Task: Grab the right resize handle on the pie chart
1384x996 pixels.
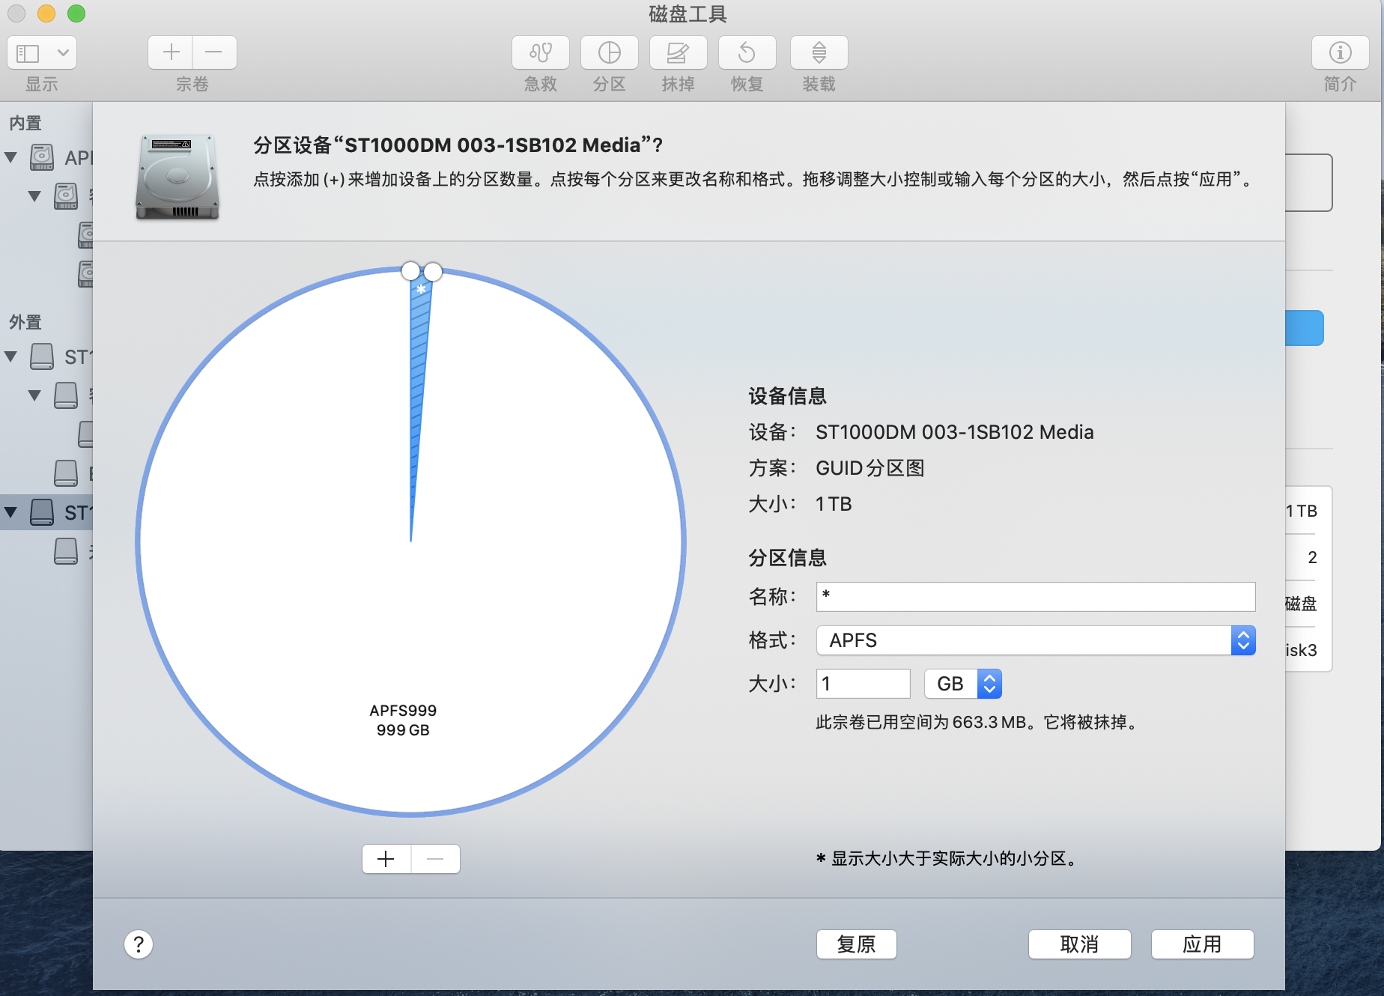Action: [433, 271]
